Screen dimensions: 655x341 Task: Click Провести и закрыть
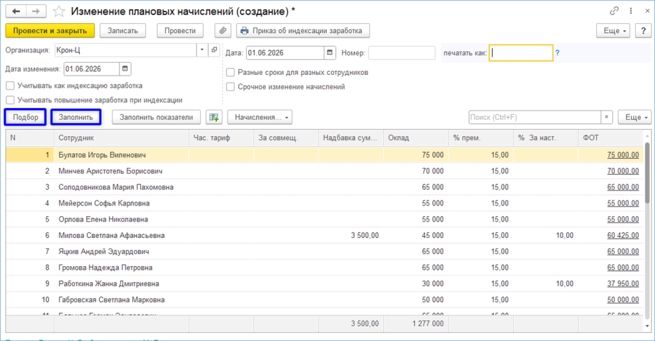[x=50, y=31]
